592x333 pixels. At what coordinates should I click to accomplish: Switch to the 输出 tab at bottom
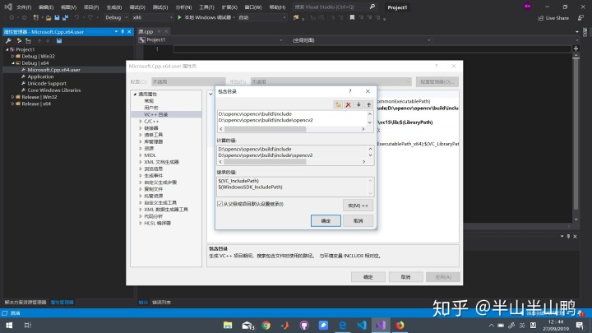[143, 303]
